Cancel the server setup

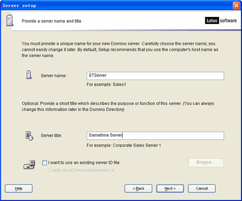tap(202, 188)
